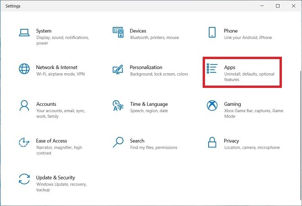Maximize the Settings window
The width and height of the screenshot is (302, 206).
tap(278, 6)
